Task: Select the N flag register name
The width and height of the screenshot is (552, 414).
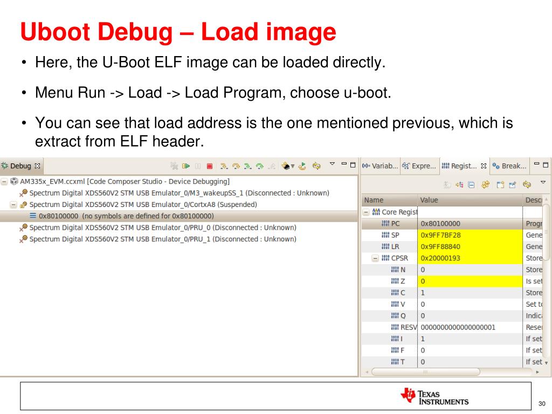Action: (403, 270)
